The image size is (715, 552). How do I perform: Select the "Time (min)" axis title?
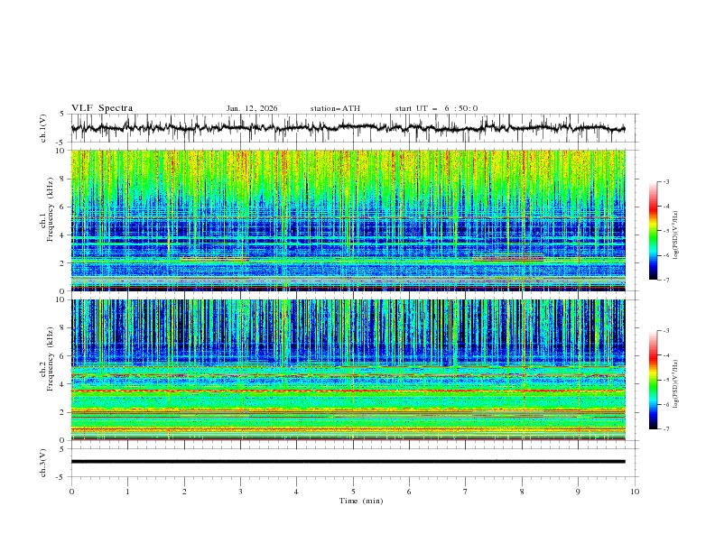pos(361,501)
